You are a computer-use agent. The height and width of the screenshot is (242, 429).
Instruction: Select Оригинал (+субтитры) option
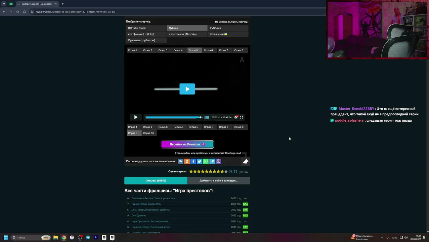pyautogui.click(x=146, y=40)
